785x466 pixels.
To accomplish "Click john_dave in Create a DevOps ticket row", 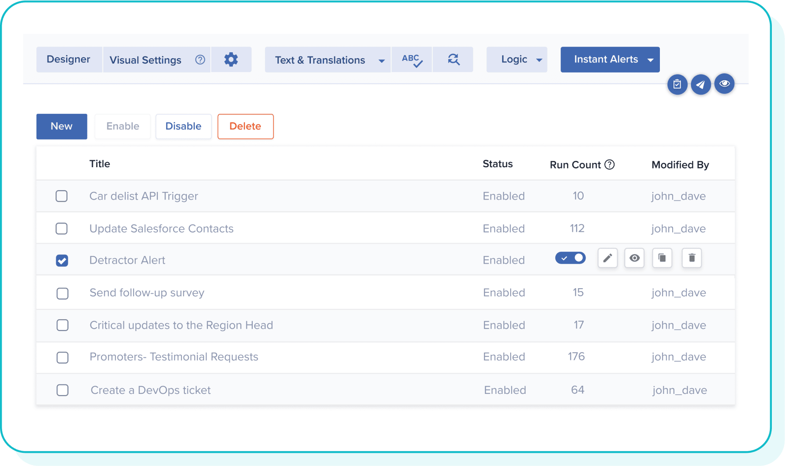I will [x=680, y=390].
